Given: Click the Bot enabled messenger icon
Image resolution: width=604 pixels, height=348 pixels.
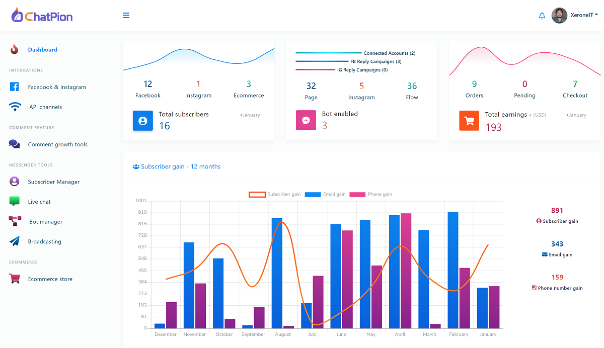Looking at the screenshot, I should click(x=306, y=121).
